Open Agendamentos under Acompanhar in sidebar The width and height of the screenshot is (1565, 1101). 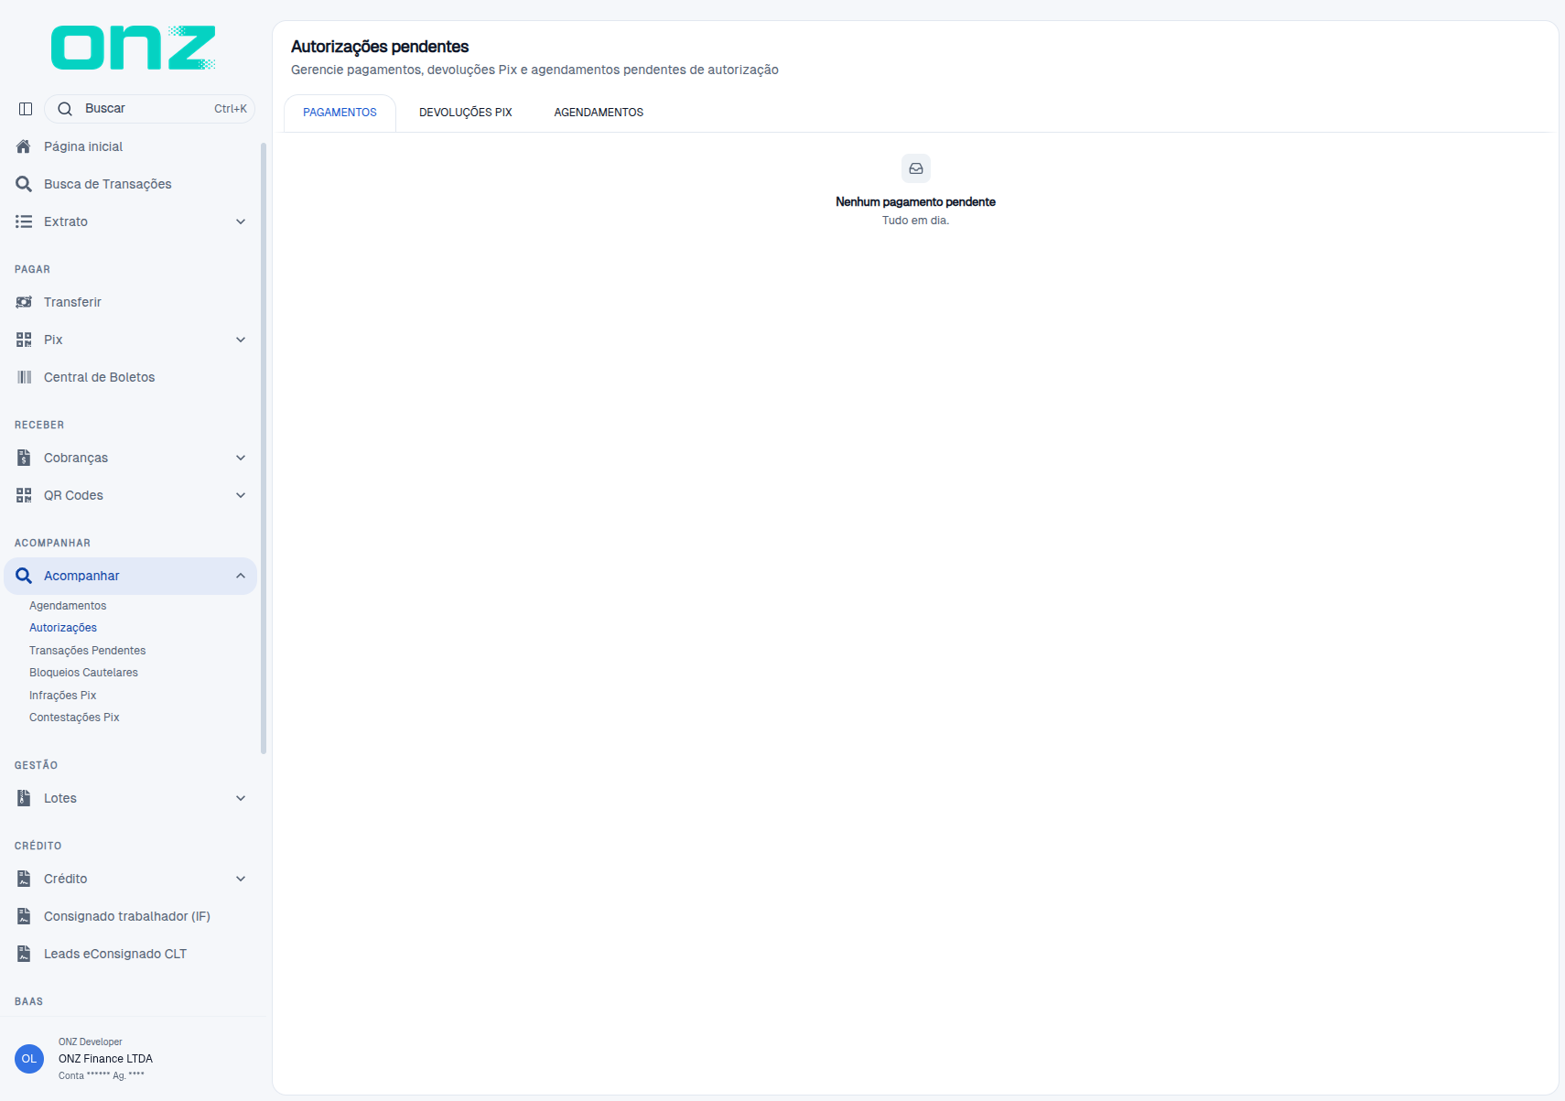click(x=68, y=606)
